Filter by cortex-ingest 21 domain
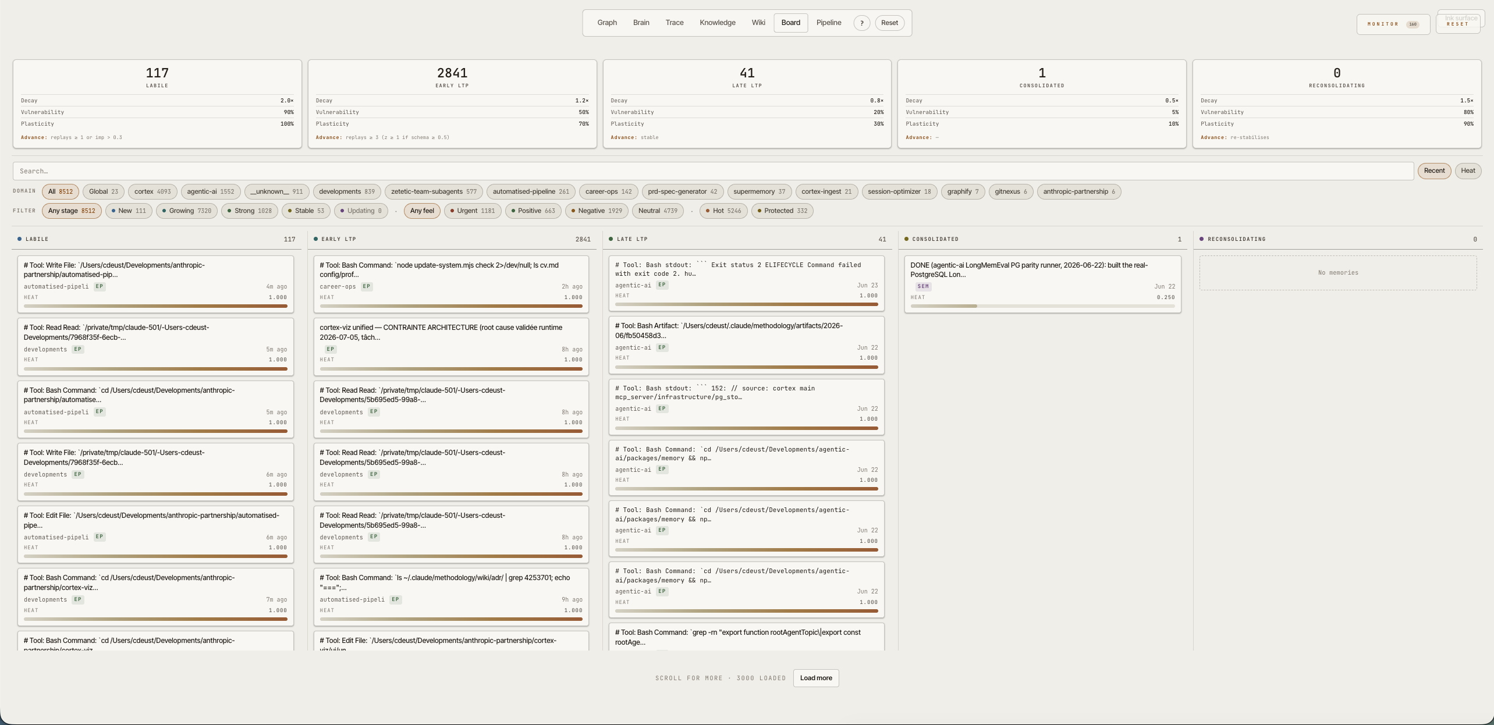The image size is (1494, 725). coord(826,191)
